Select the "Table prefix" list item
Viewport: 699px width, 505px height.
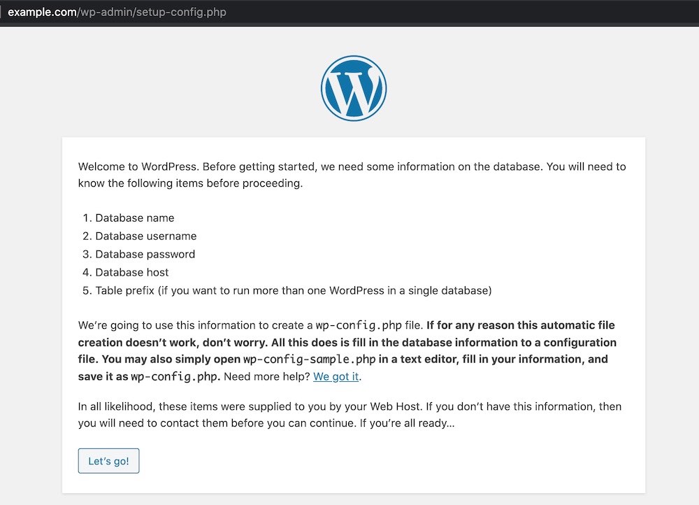pyautogui.click(x=294, y=290)
